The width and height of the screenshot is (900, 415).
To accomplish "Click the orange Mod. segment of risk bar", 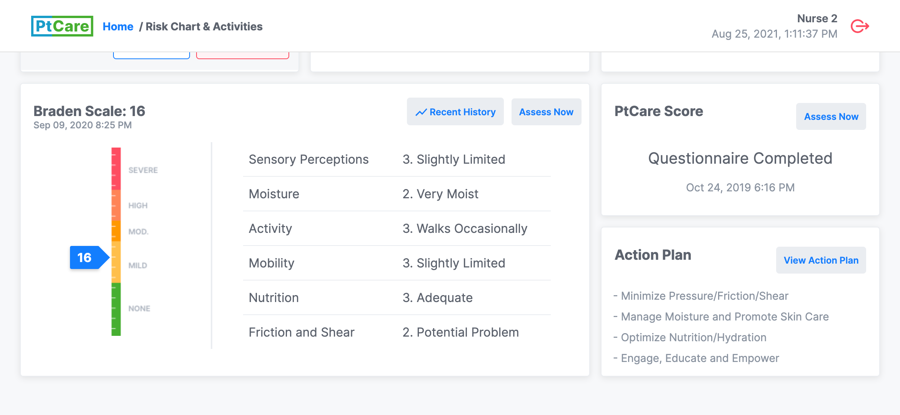I will (x=116, y=231).
